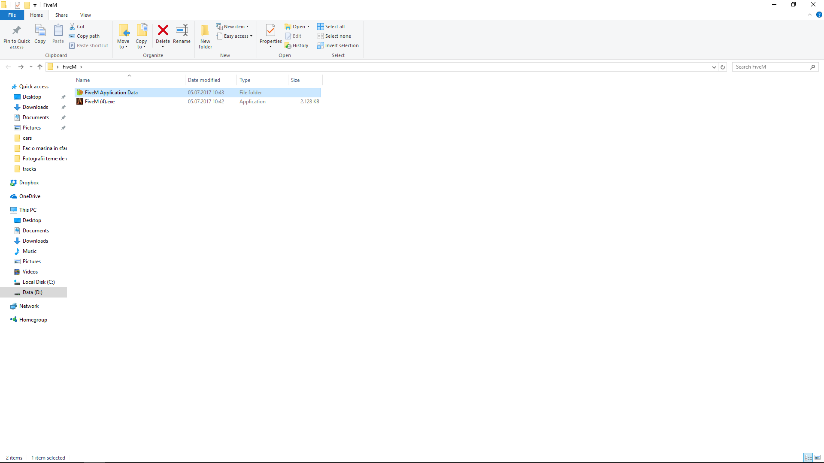Image resolution: width=824 pixels, height=463 pixels.
Task: Select FiveM Application Data folder
Action: point(198,93)
